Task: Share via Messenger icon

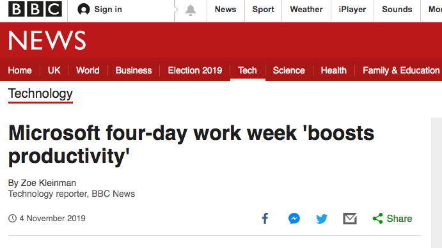Action: [x=294, y=219]
